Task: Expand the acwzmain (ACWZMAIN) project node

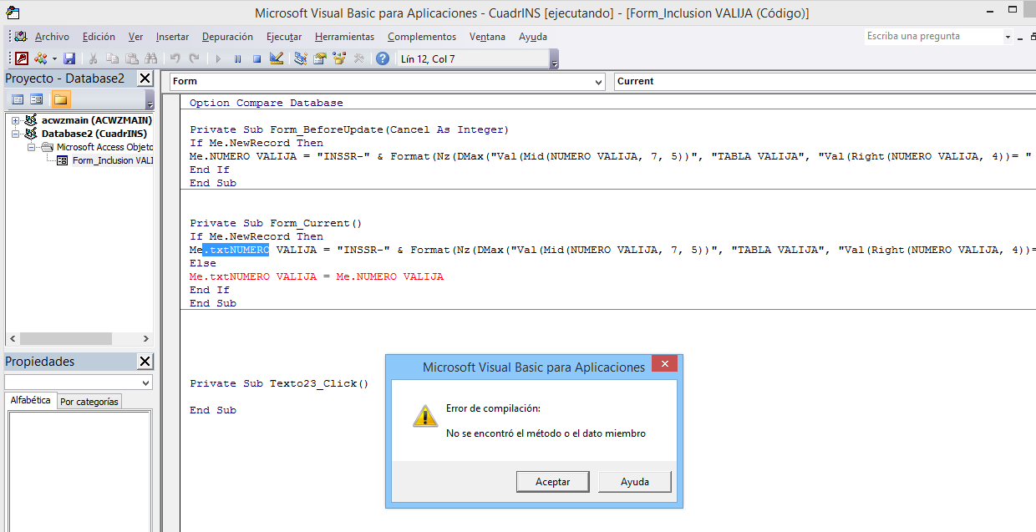Action: (16, 120)
